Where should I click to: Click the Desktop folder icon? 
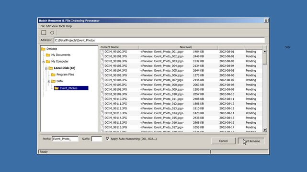point(43,49)
